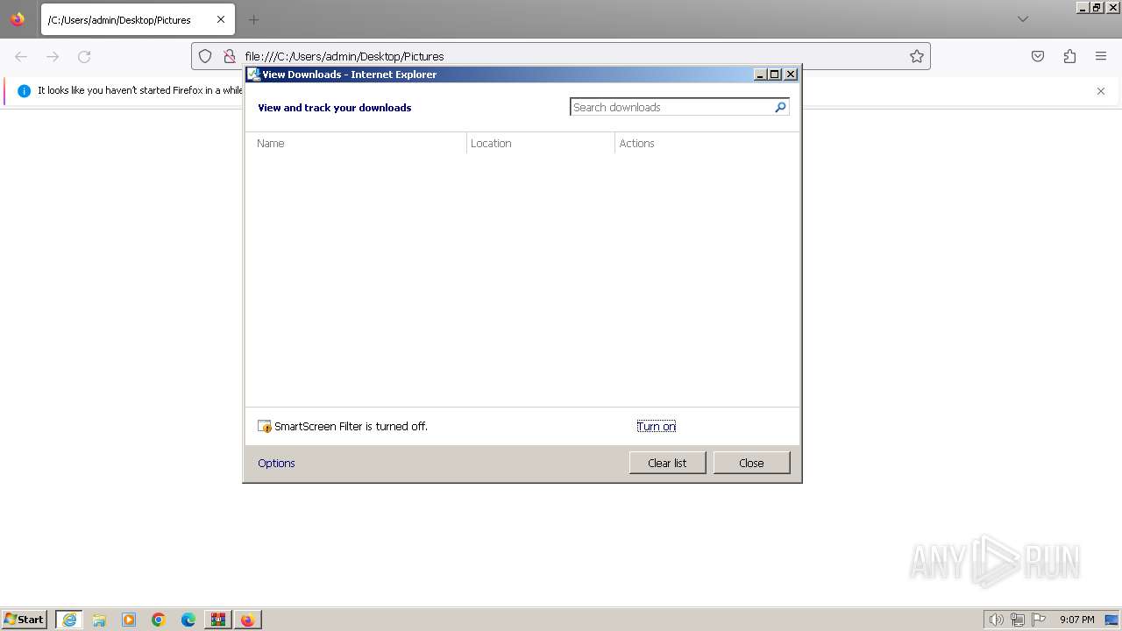1122x631 pixels.
Task: Restore down the Firefox window
Action: (x=1097, y=7)
